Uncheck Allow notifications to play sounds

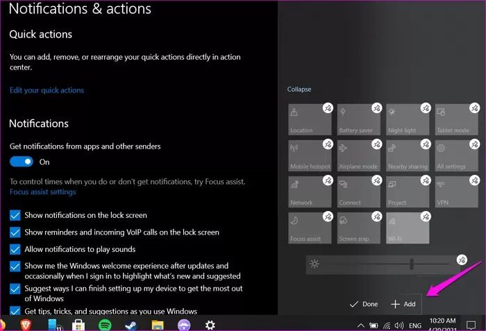(15, 249)
